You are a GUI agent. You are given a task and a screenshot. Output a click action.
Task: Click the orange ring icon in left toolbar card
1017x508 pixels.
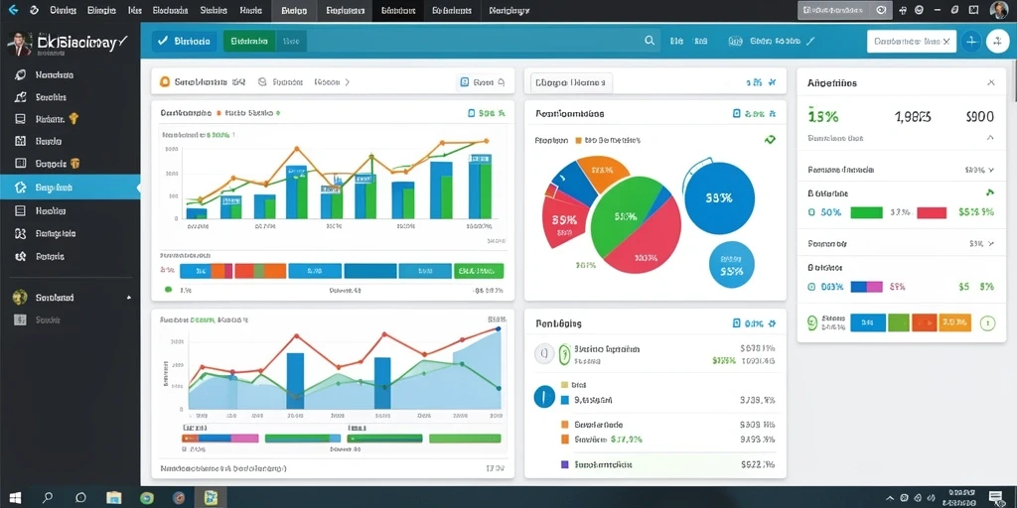[164, 82]
